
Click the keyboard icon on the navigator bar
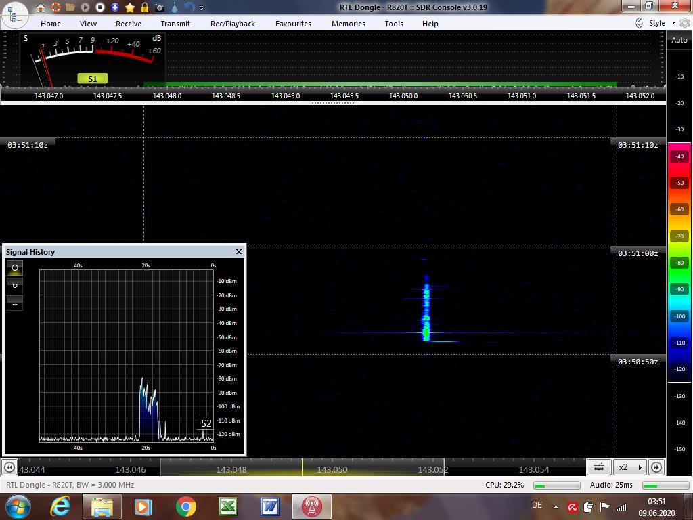coord(599,467)
